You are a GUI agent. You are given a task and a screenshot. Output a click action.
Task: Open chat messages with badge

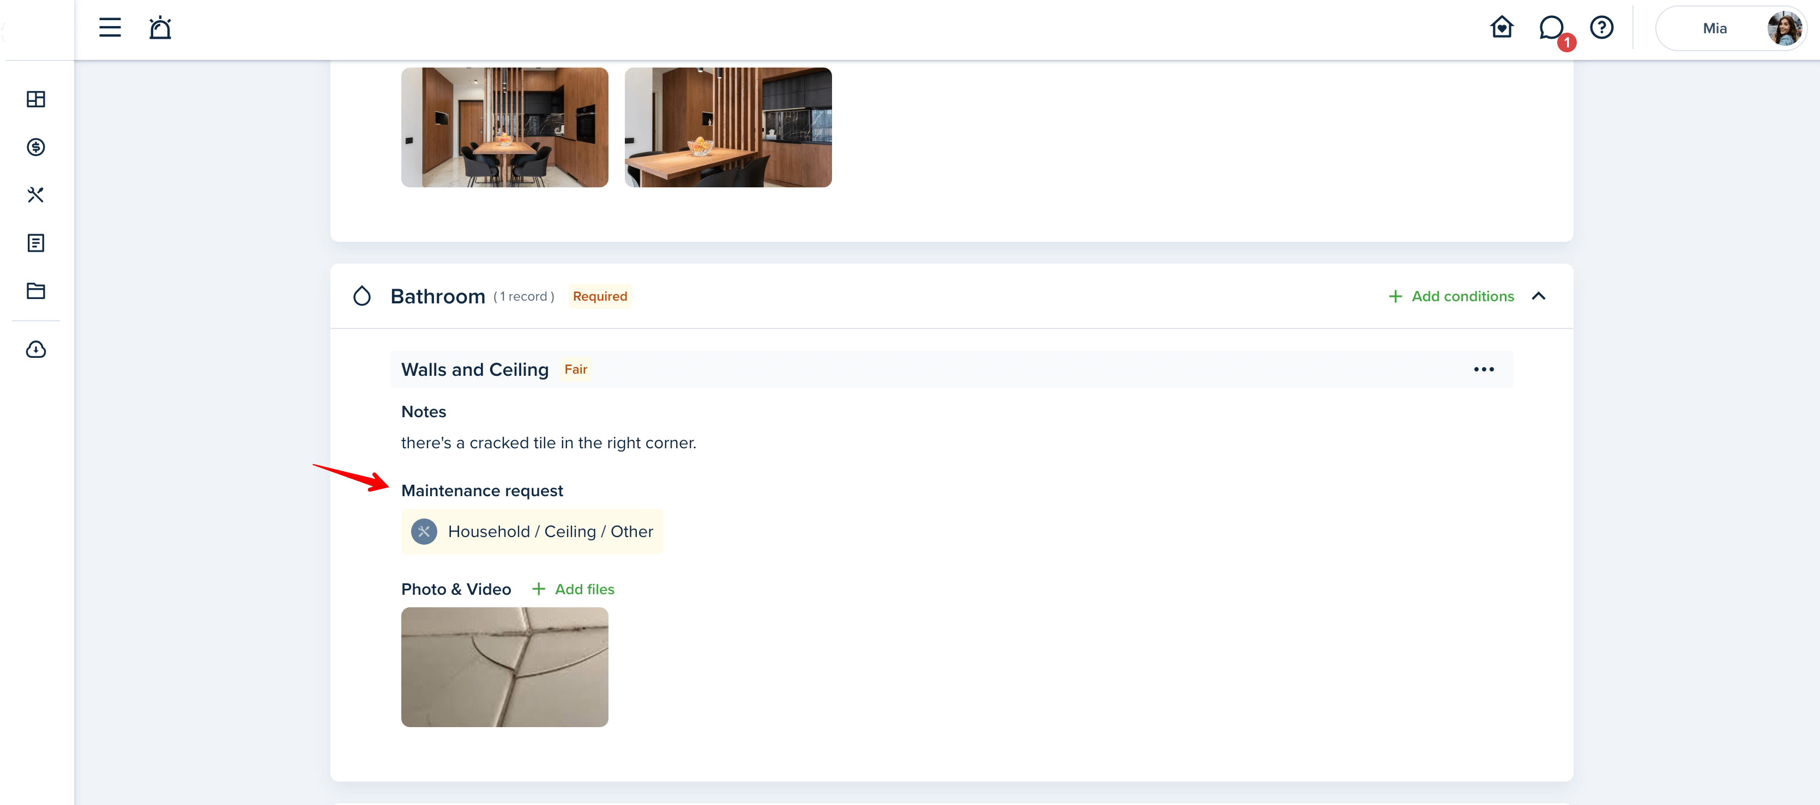pos(1553,29)
